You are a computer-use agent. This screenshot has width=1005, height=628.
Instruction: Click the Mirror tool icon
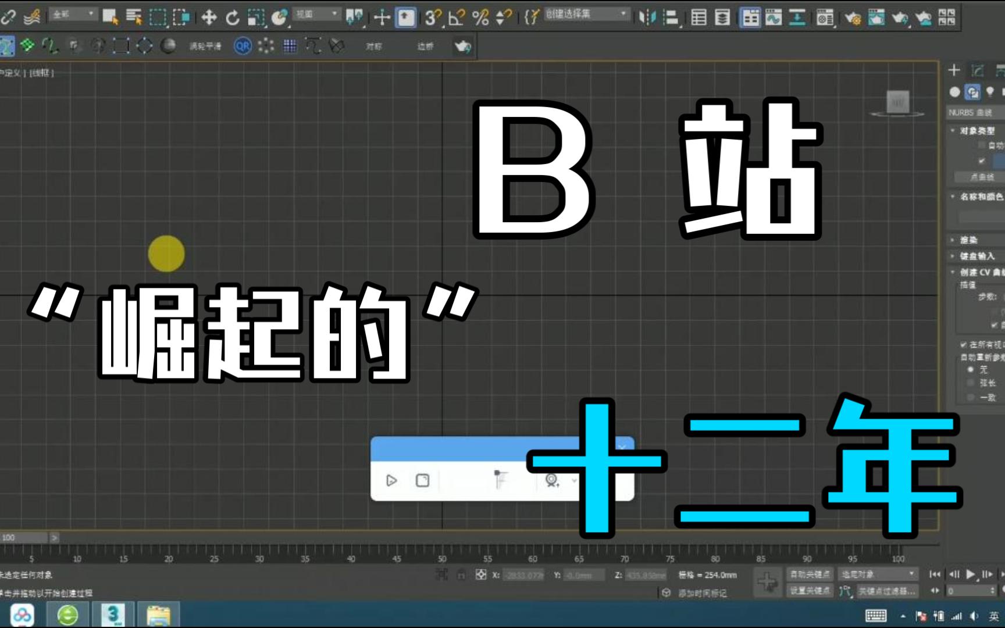[x=647, y=17]
